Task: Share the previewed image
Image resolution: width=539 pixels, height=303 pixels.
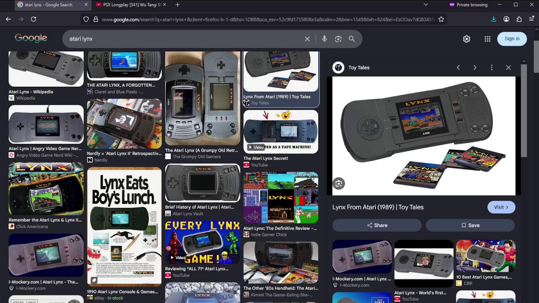Action: click(377, 225)
